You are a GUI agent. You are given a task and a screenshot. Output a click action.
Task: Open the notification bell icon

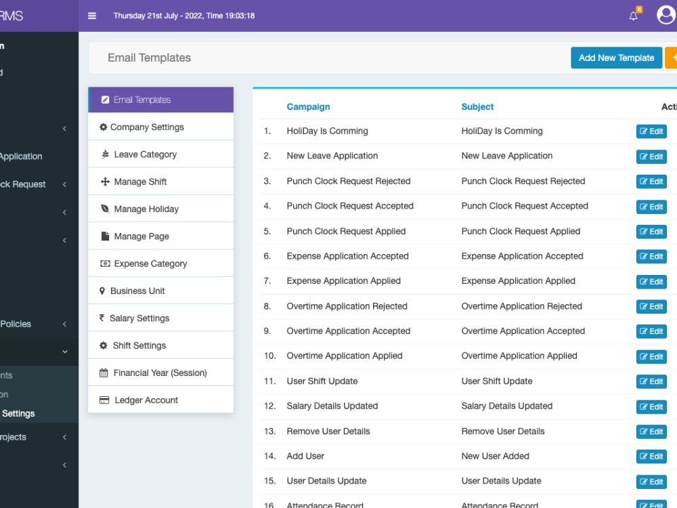click(x=633, y=16)
